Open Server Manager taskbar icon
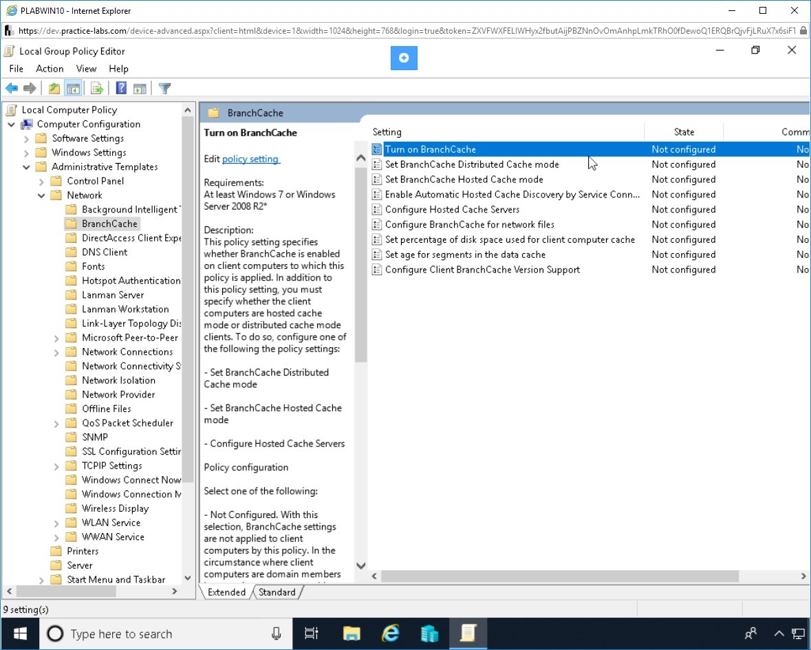The height and width of the screenshot is (650, 811). (429, 633)
